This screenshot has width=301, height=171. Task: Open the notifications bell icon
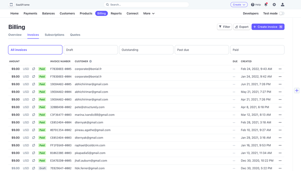(266, 4)
